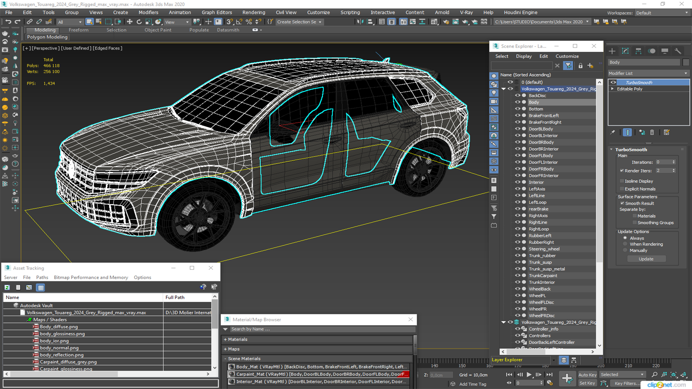Click the Mirror tool icon
This screenshot has height=389, width=692.
coord(360,22)
